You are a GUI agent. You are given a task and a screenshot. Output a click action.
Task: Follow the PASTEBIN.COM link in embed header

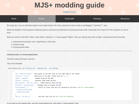point(30,69)
